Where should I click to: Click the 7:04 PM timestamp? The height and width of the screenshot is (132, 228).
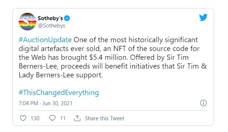tap(28, 103)
